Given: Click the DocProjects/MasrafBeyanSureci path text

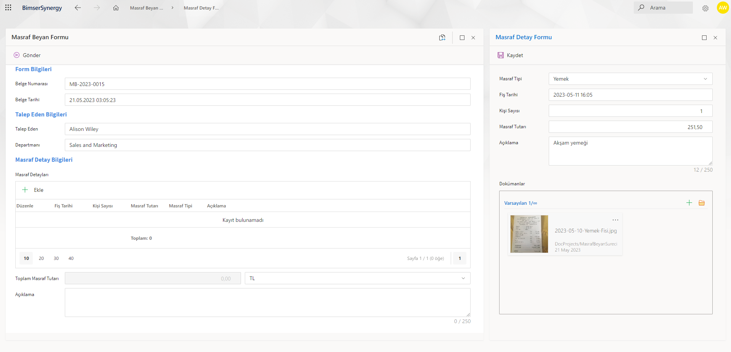Looking at the screenshot, I should click(586, 244).
